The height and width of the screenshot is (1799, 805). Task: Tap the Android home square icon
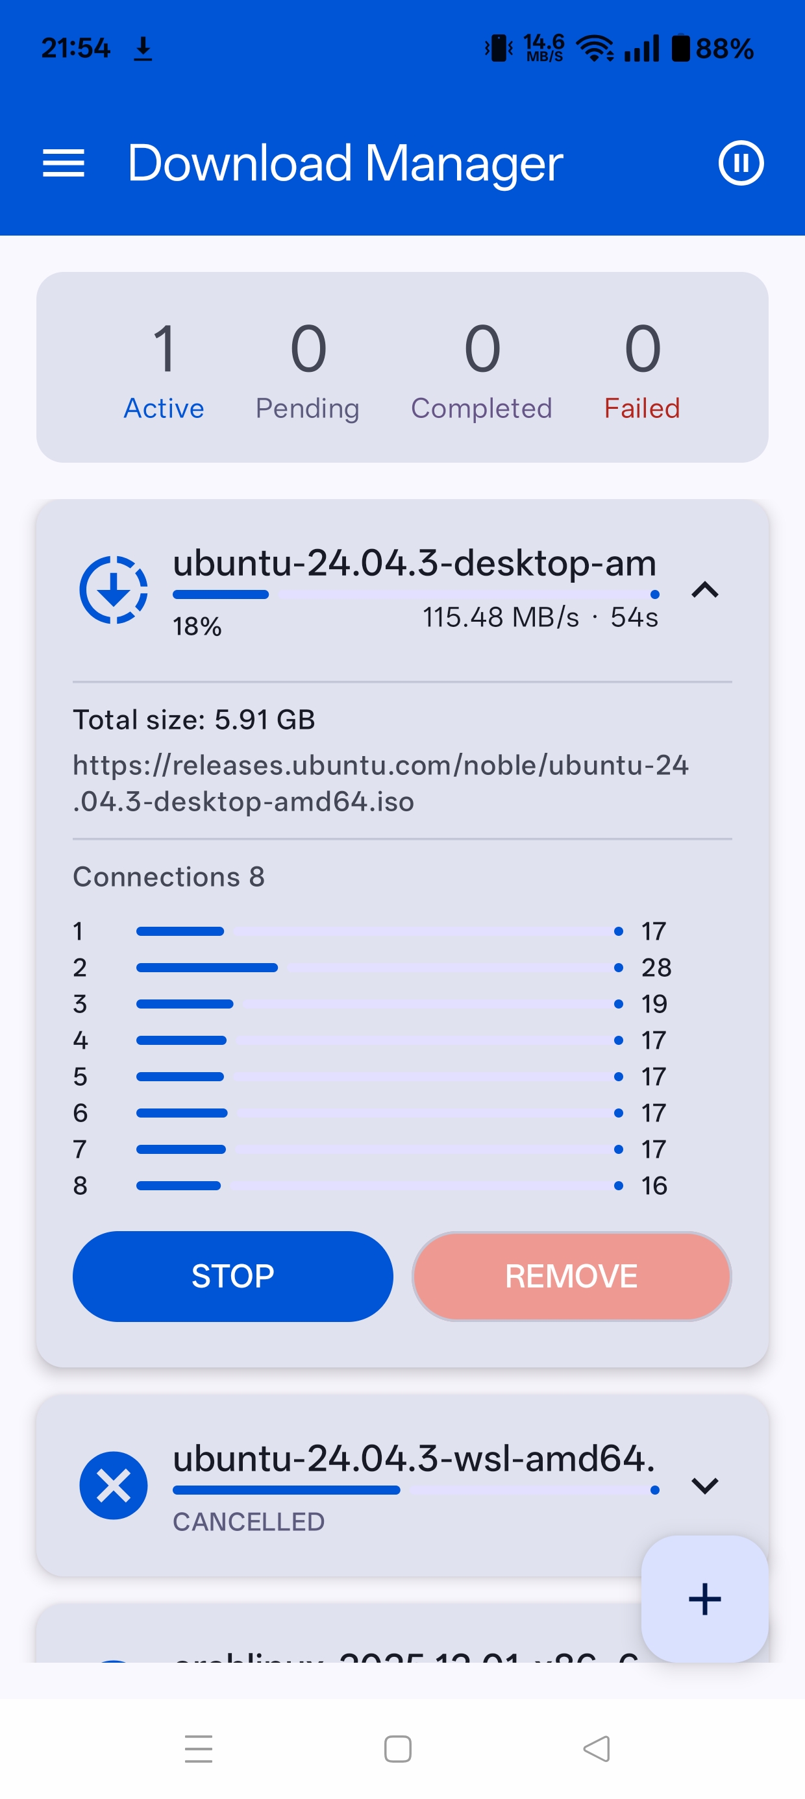397,1749
